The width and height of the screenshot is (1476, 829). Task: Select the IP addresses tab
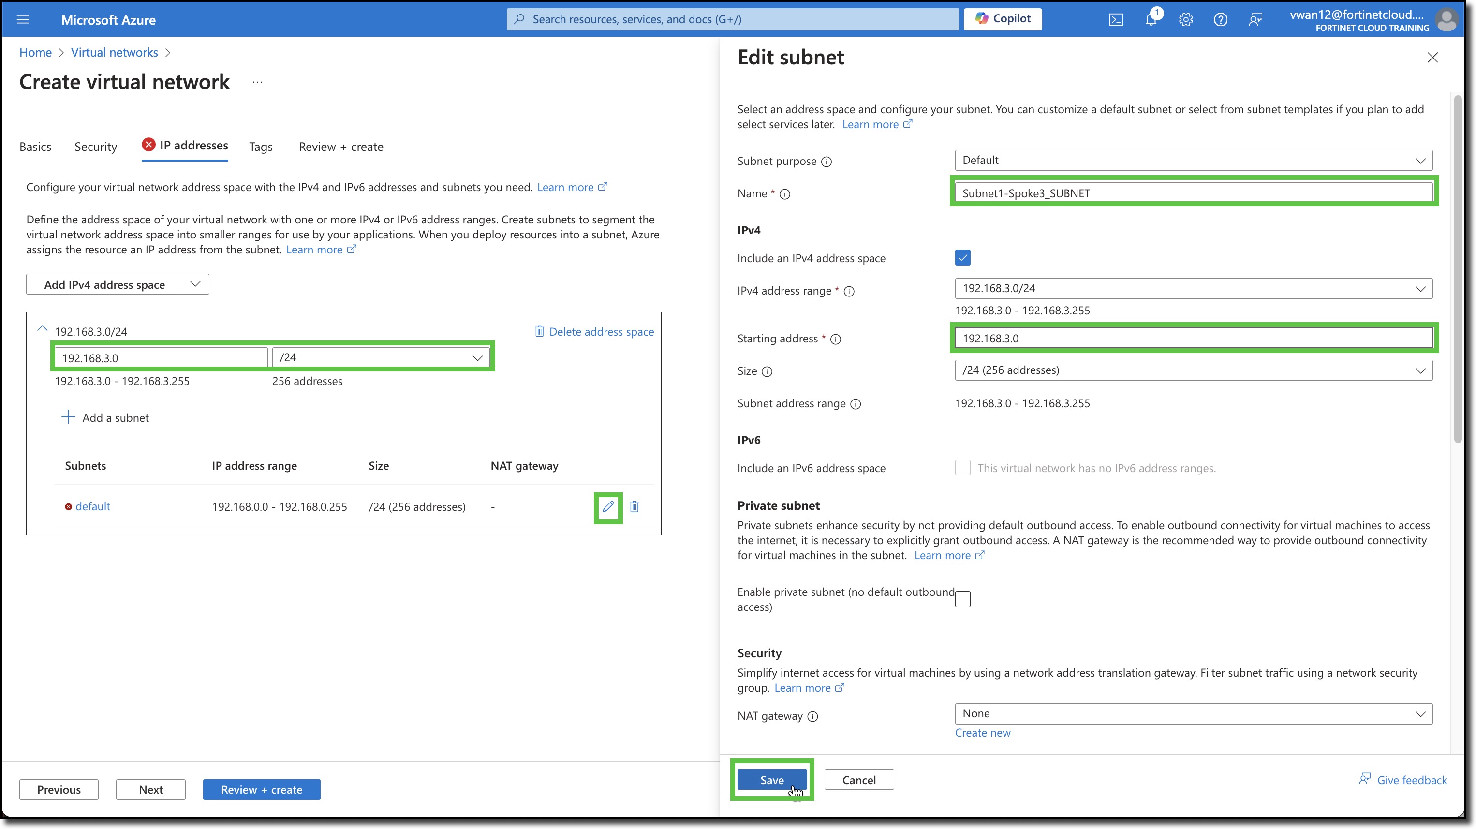(x=185, y=146)
